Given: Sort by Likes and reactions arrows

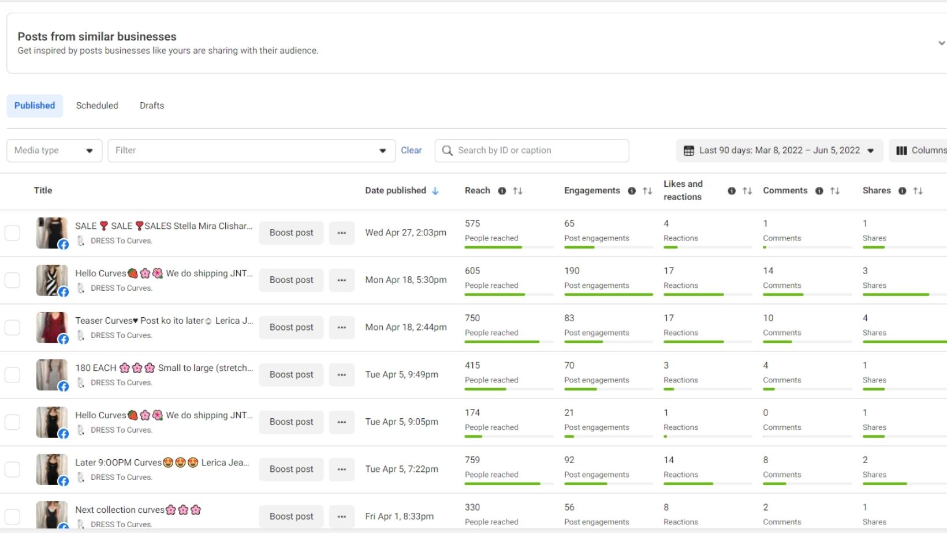Looking at the screenshot, I should pyautogui.click(x=747, y=191).
